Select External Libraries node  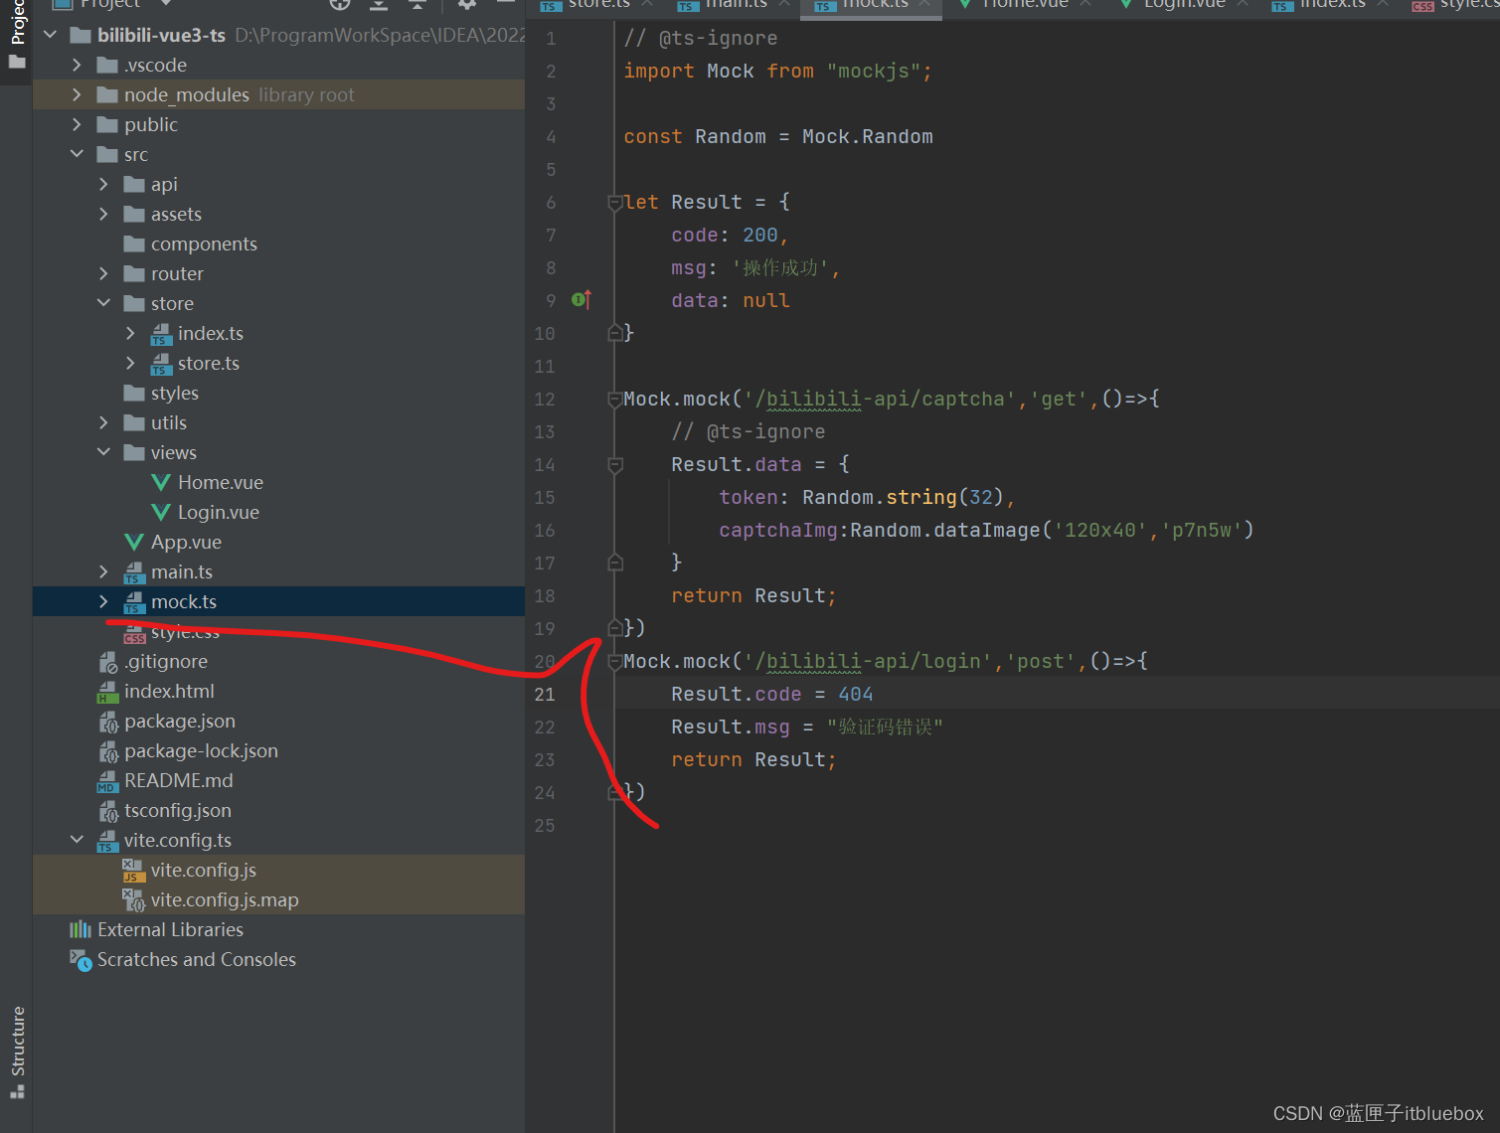tap(170, 930)
